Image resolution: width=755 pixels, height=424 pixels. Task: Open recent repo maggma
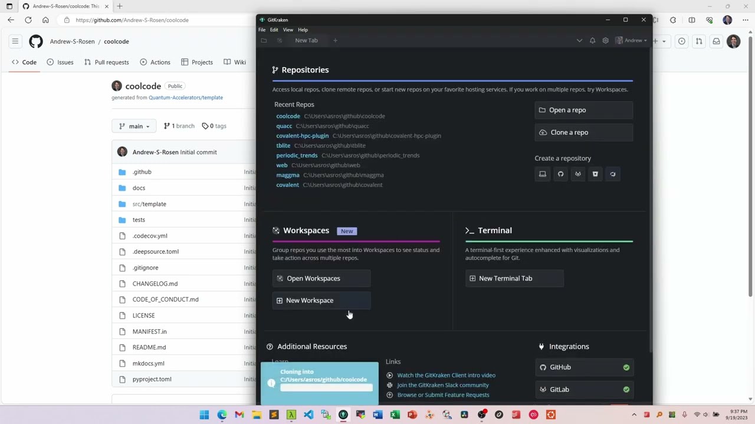tap(288, 175)
